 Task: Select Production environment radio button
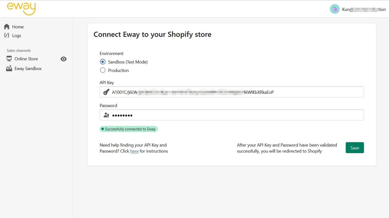[103, 70]
